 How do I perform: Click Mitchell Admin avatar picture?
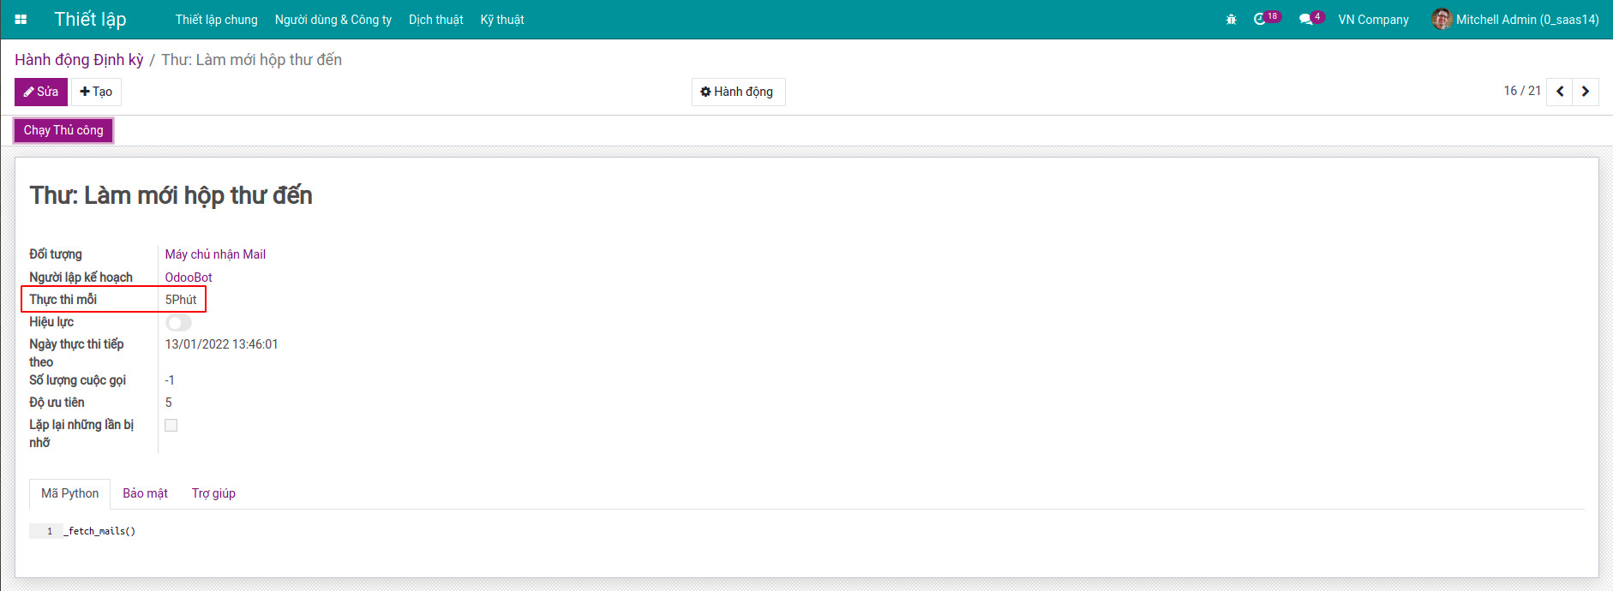click(x=1442, y=20)
